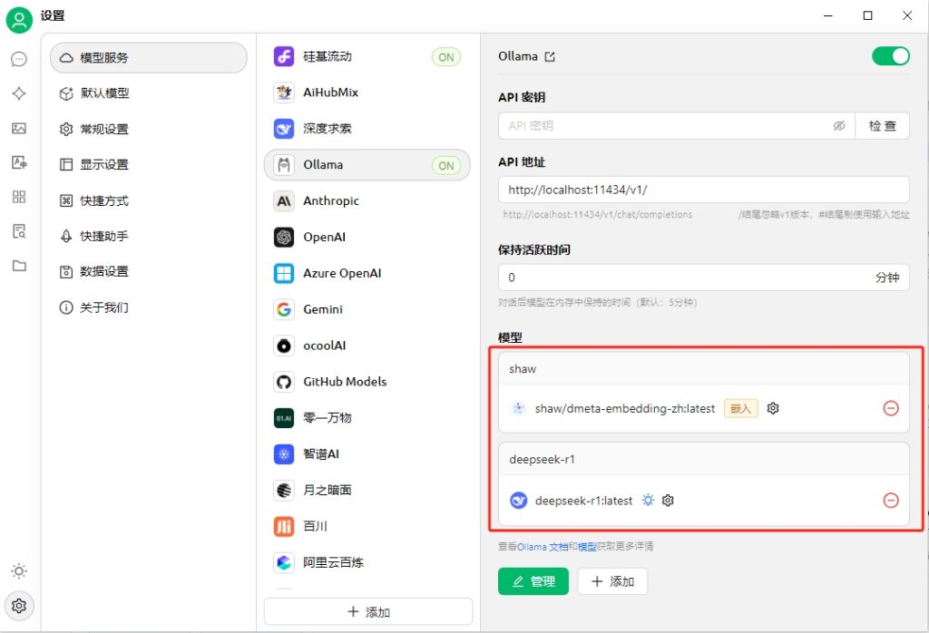929x633 pixels.
Task: Collapse the shaw model group
Action: (704, 369)
